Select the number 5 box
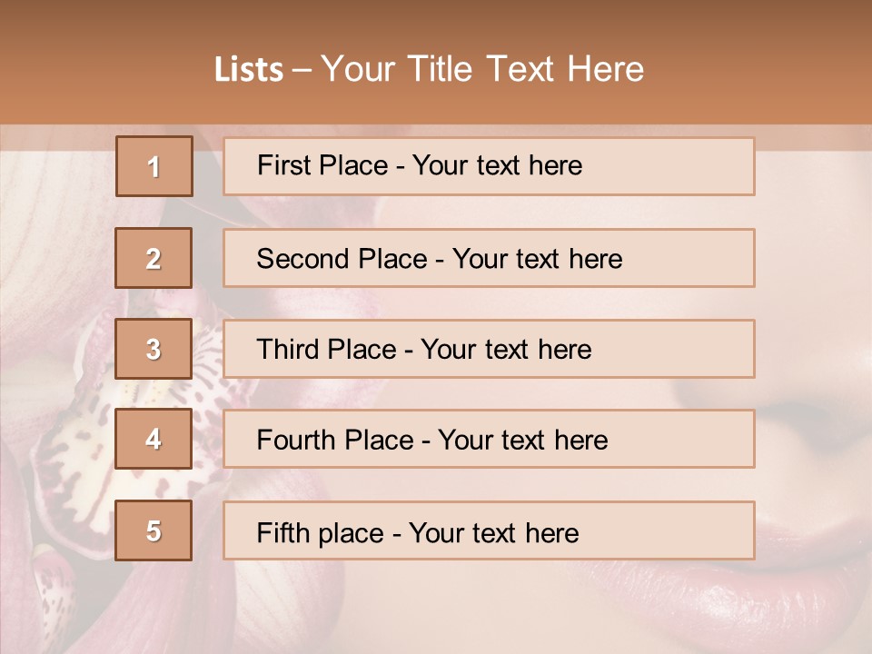 [154, 530]
